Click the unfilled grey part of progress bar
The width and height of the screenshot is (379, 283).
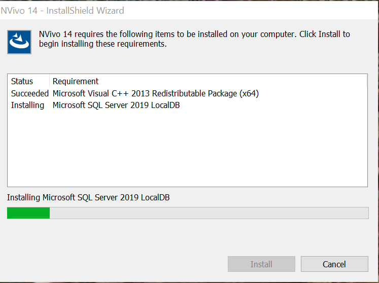(x=208, y=213)
